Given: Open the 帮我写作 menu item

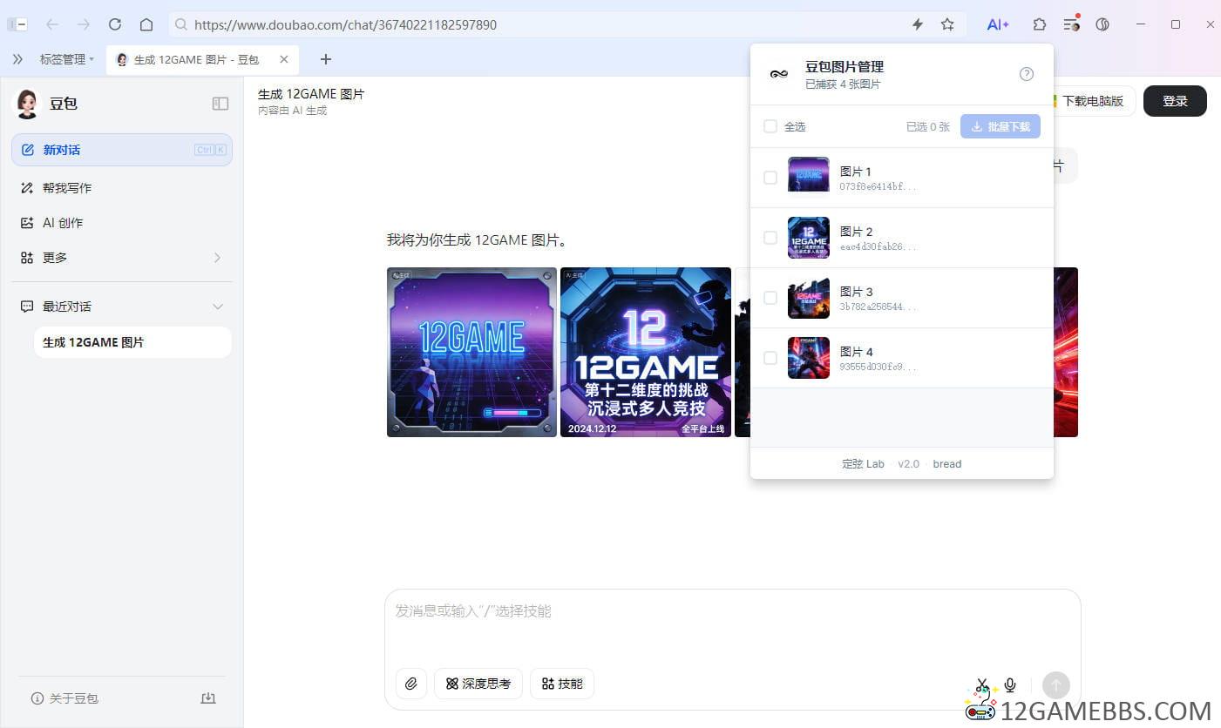Looking at the screenshot, I should pos(67,188).
